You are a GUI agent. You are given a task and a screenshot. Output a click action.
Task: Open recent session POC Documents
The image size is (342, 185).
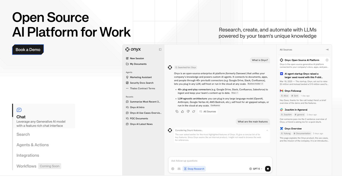point(137,118)
